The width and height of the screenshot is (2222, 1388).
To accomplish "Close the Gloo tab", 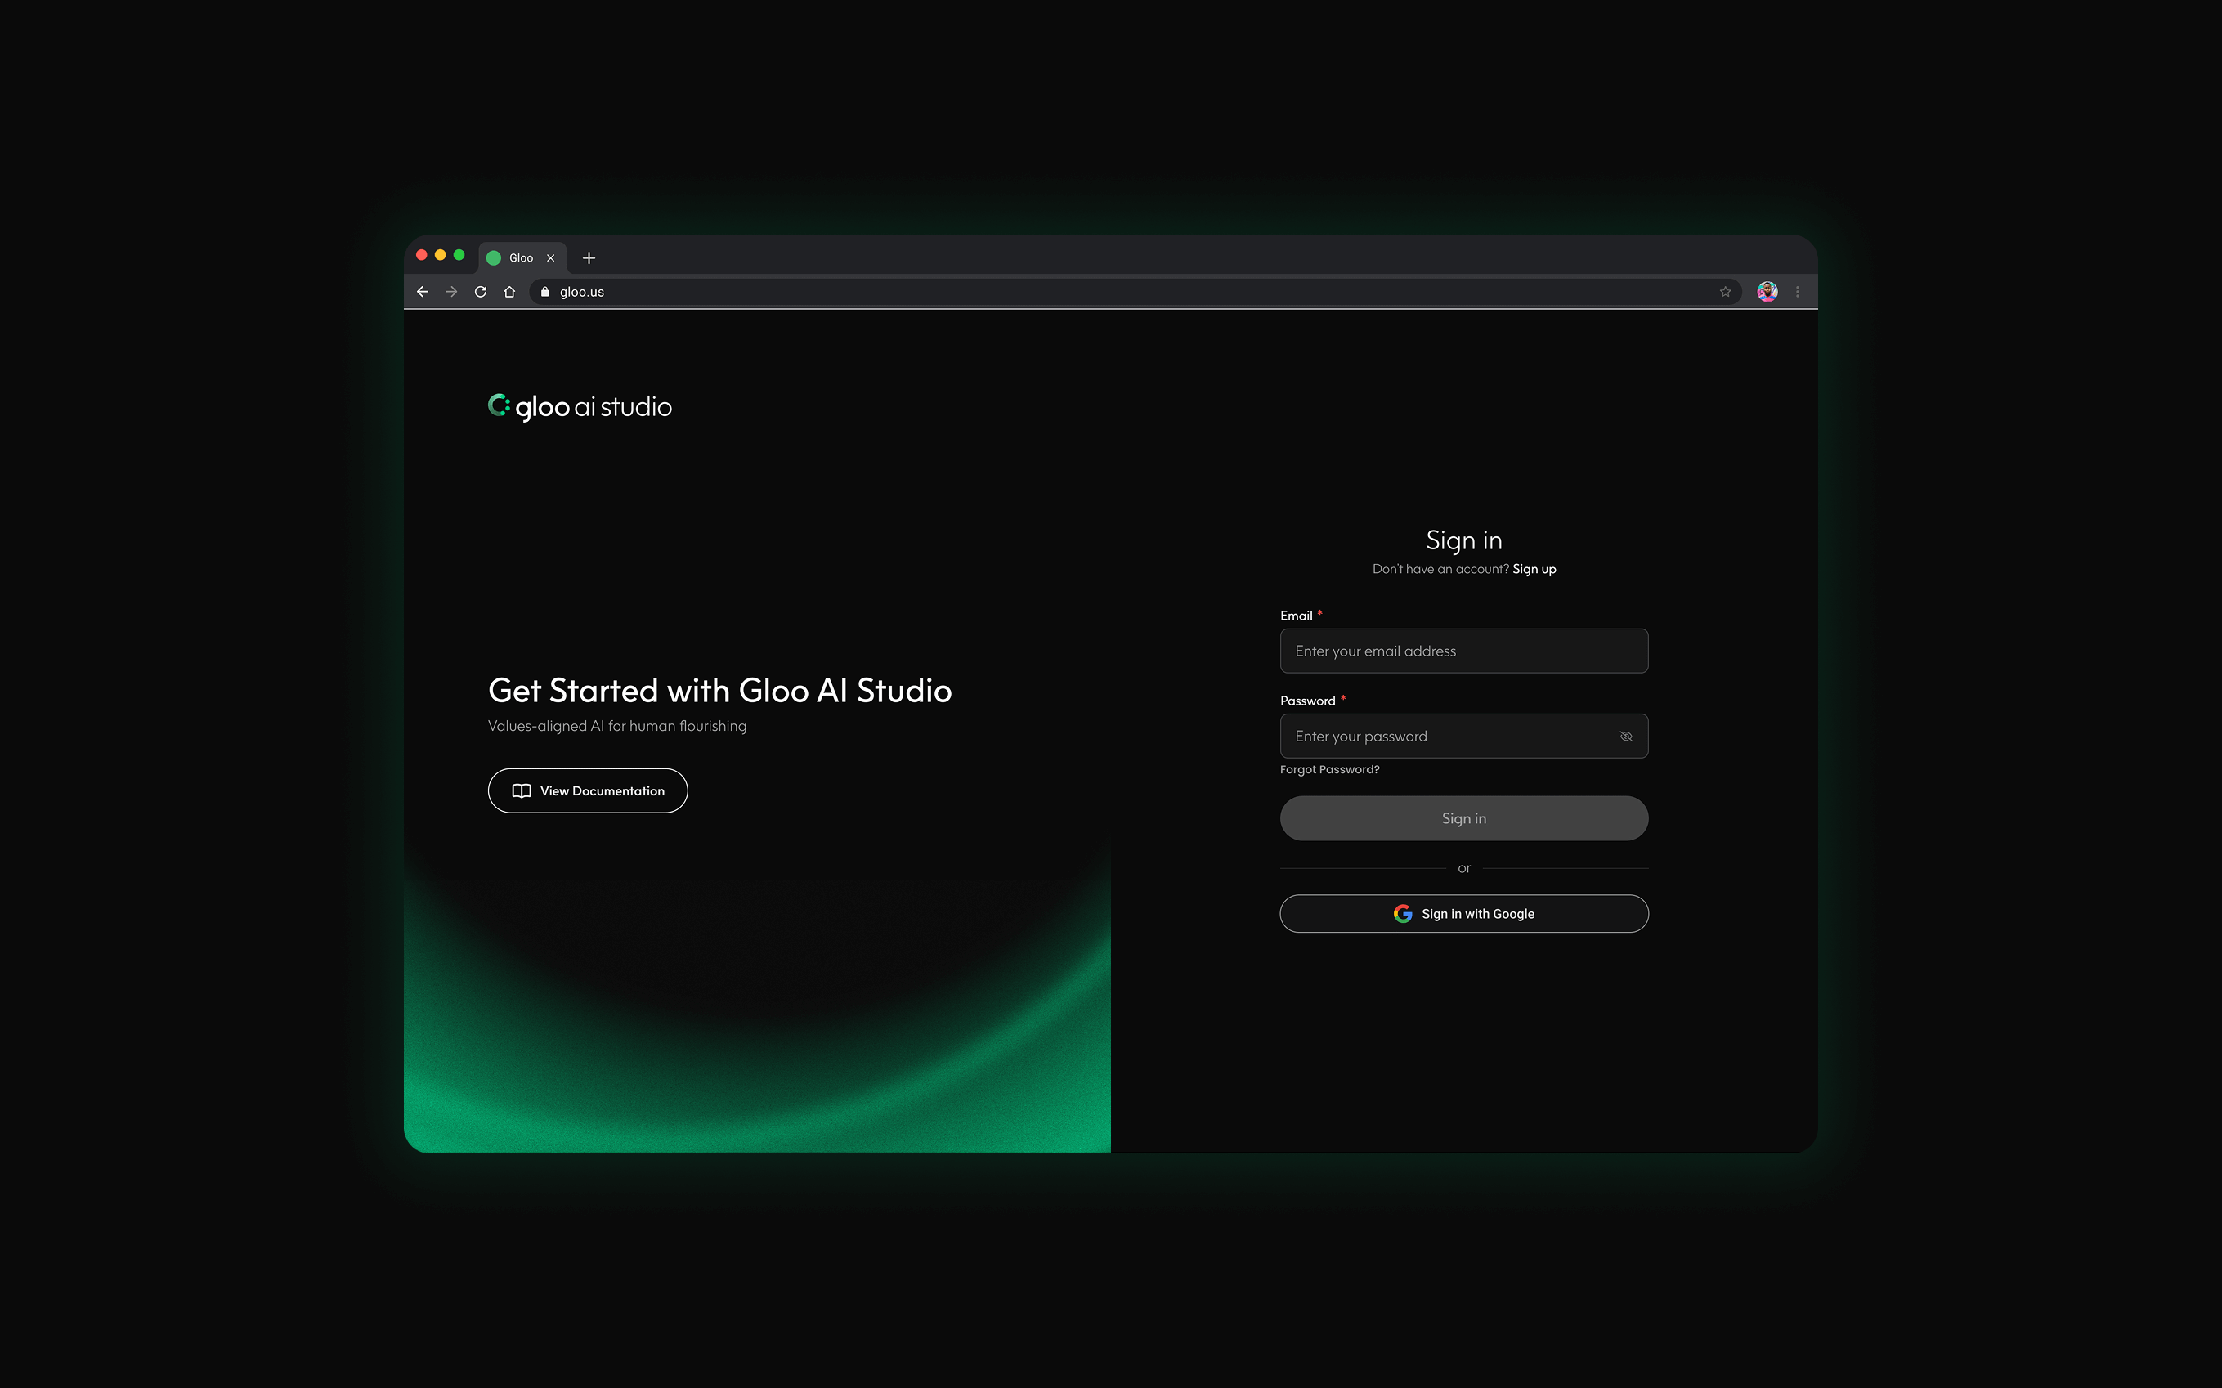I will [551, 258].
